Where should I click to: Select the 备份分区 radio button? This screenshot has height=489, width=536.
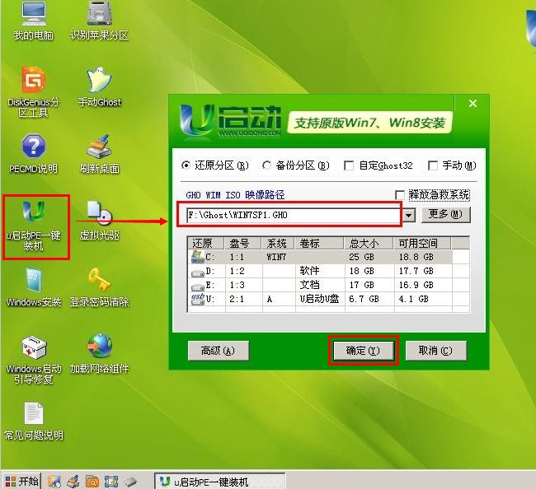click(266, 165)
